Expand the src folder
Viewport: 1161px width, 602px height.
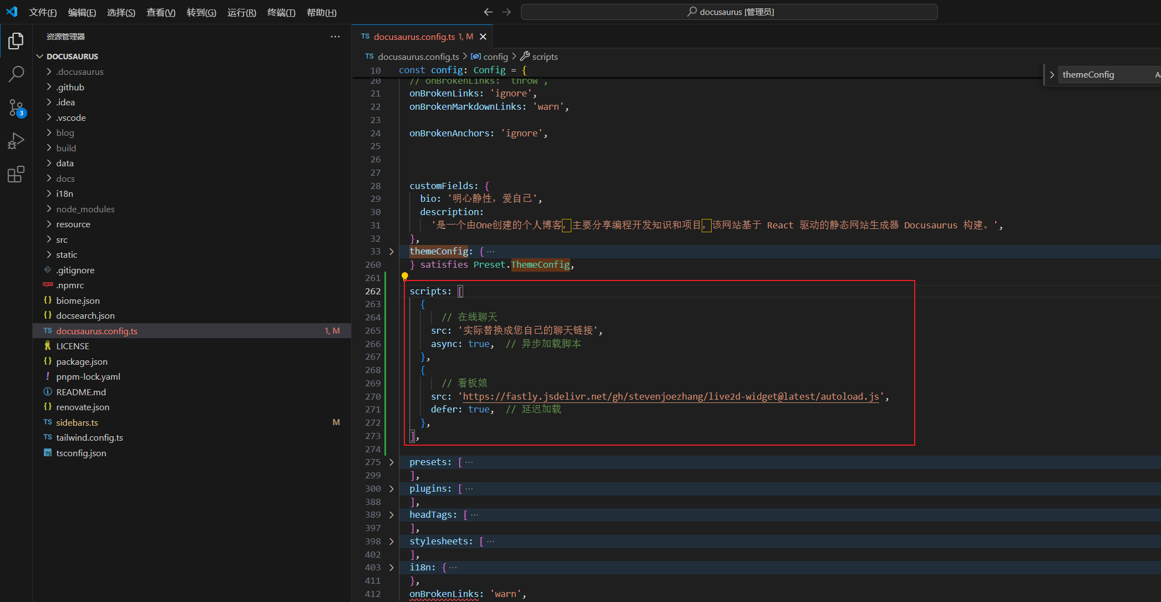(192, 239)
